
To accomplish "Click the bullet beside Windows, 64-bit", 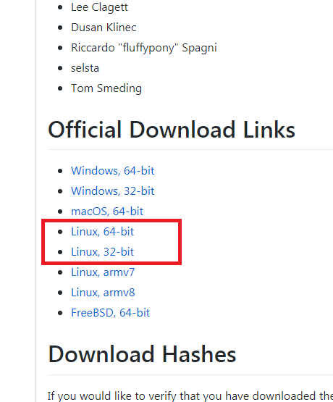I will click(x=60, y=171).
